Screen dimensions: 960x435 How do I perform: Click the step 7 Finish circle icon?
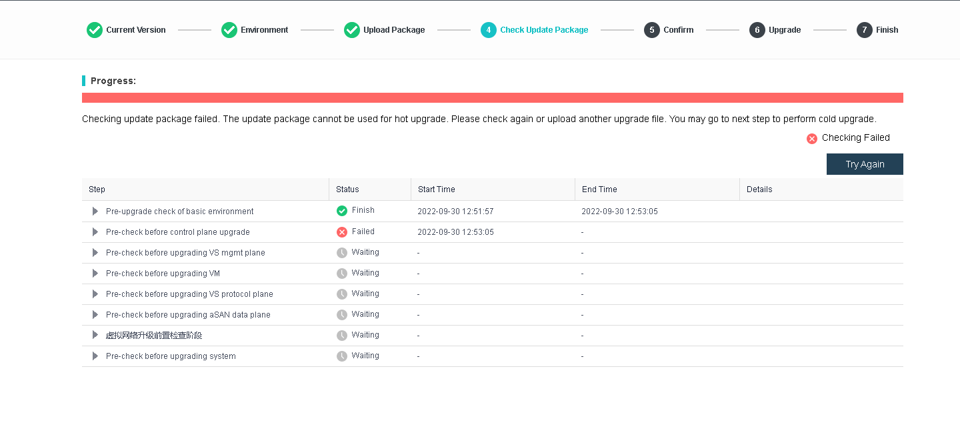(x=865, y=30)
